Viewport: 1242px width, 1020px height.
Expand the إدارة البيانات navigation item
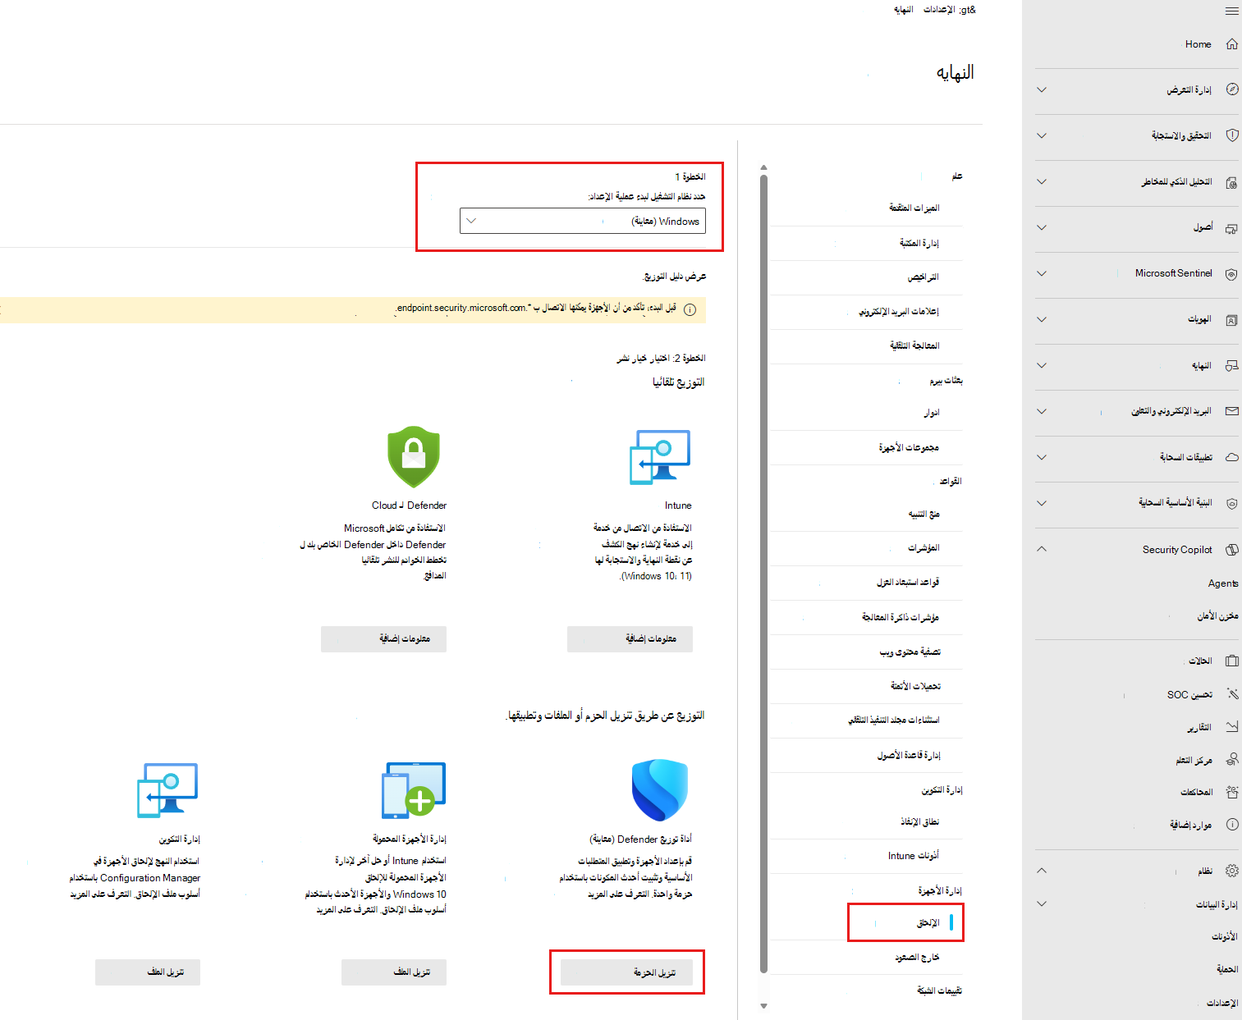tap(1042, 904)
